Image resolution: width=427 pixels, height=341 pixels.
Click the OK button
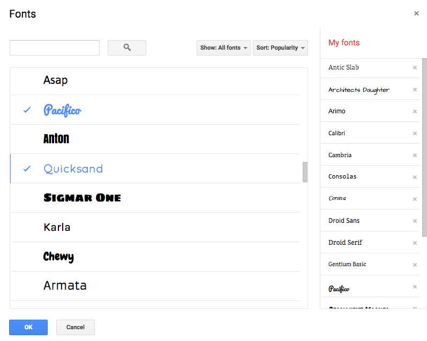click(28, 327)
